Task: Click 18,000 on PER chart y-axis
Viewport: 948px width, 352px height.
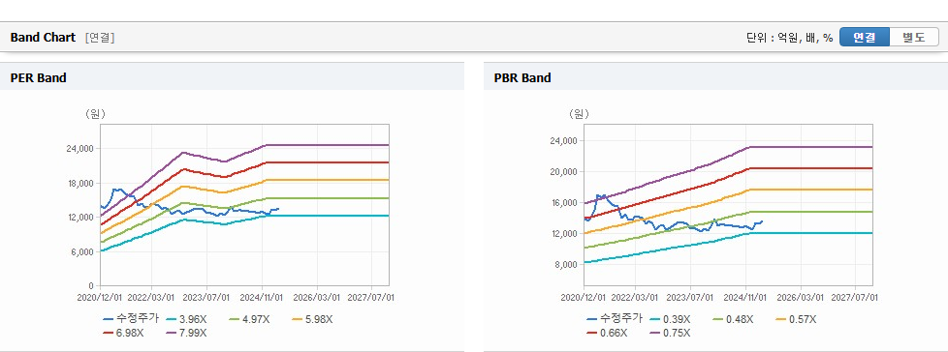Action: click(x=80, y=183)
